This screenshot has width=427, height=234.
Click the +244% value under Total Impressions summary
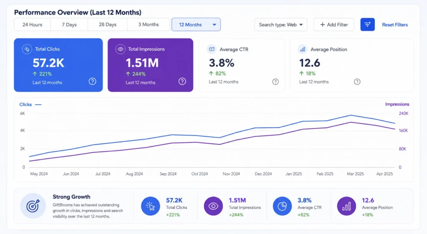click(x=236, y=215)
